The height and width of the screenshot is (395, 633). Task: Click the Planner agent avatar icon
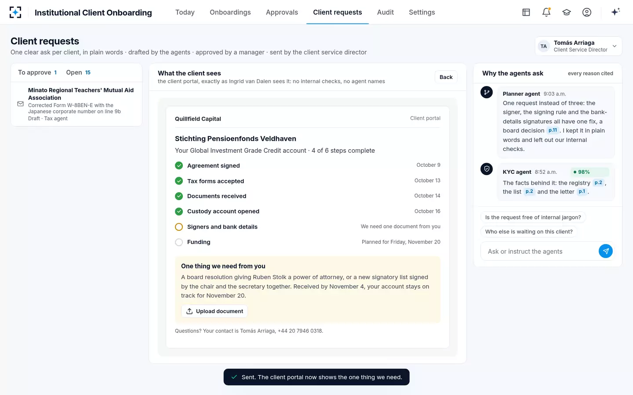[x=487, y=92]
